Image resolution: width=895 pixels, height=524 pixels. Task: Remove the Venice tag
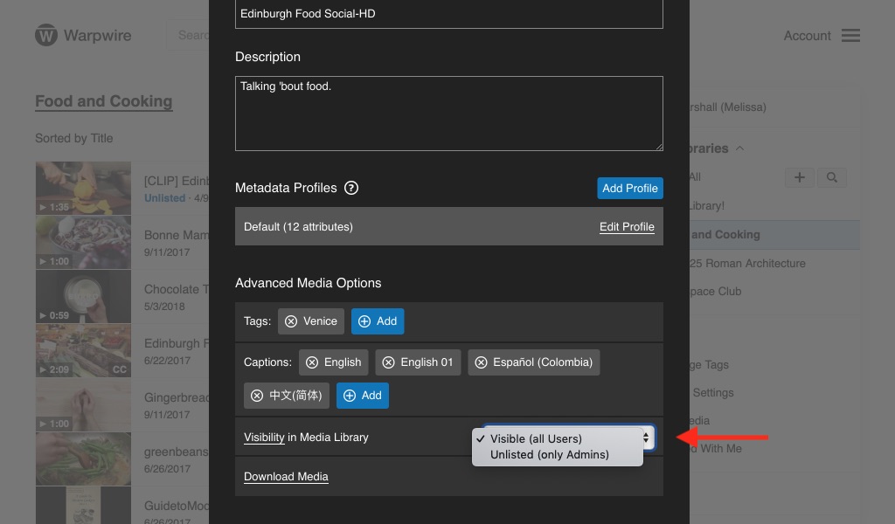coord(291,321)
